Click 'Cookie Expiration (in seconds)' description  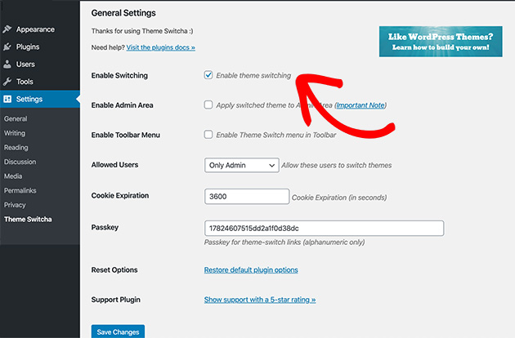coord(339,198)
